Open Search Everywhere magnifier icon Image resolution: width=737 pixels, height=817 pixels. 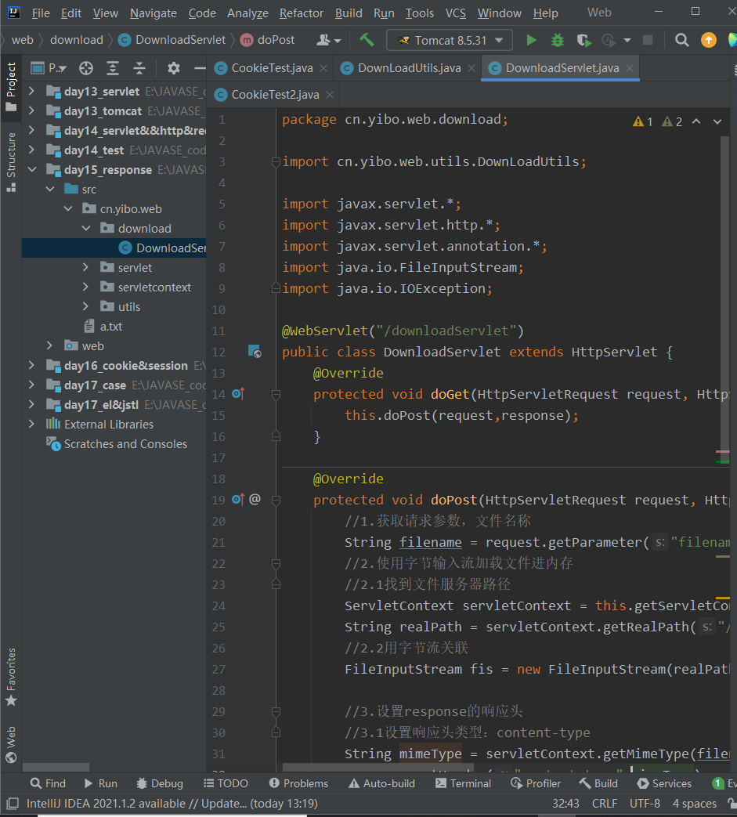coord(682,40)
